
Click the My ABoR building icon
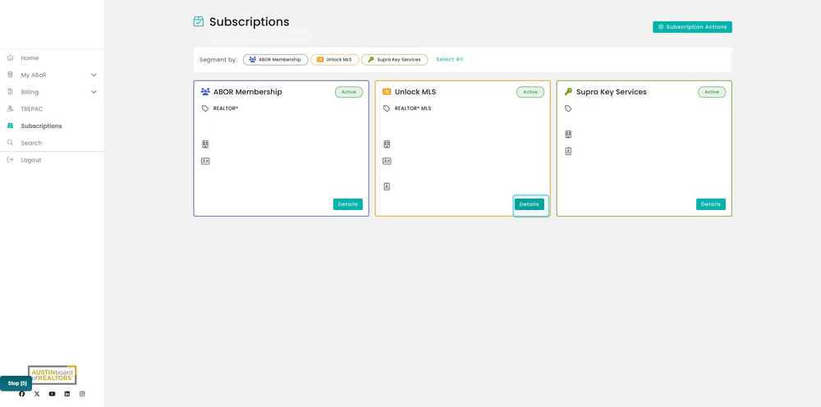click(x=10, y=75)
